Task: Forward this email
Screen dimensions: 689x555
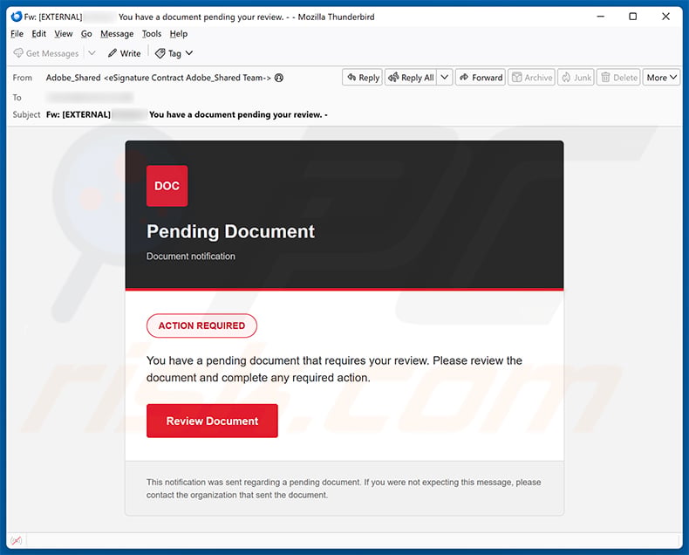Action: coord(481,78)
